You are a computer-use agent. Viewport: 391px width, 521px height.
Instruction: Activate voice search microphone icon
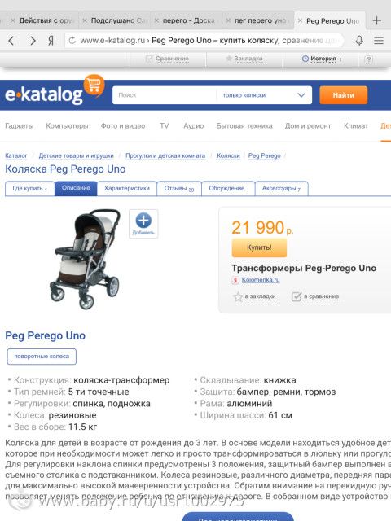click(359, 41)
